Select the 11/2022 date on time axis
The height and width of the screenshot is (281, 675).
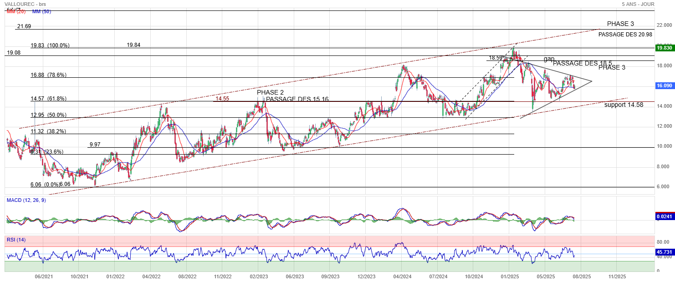[x=223, y=276]
